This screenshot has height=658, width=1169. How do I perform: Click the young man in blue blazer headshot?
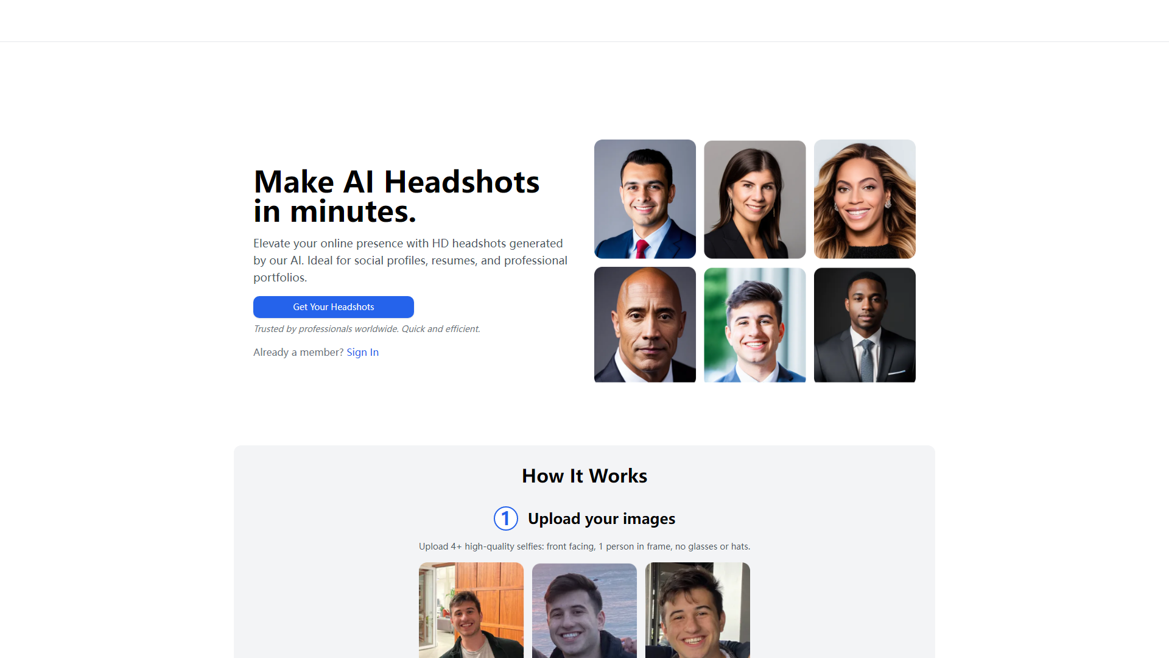pos(755,325)
